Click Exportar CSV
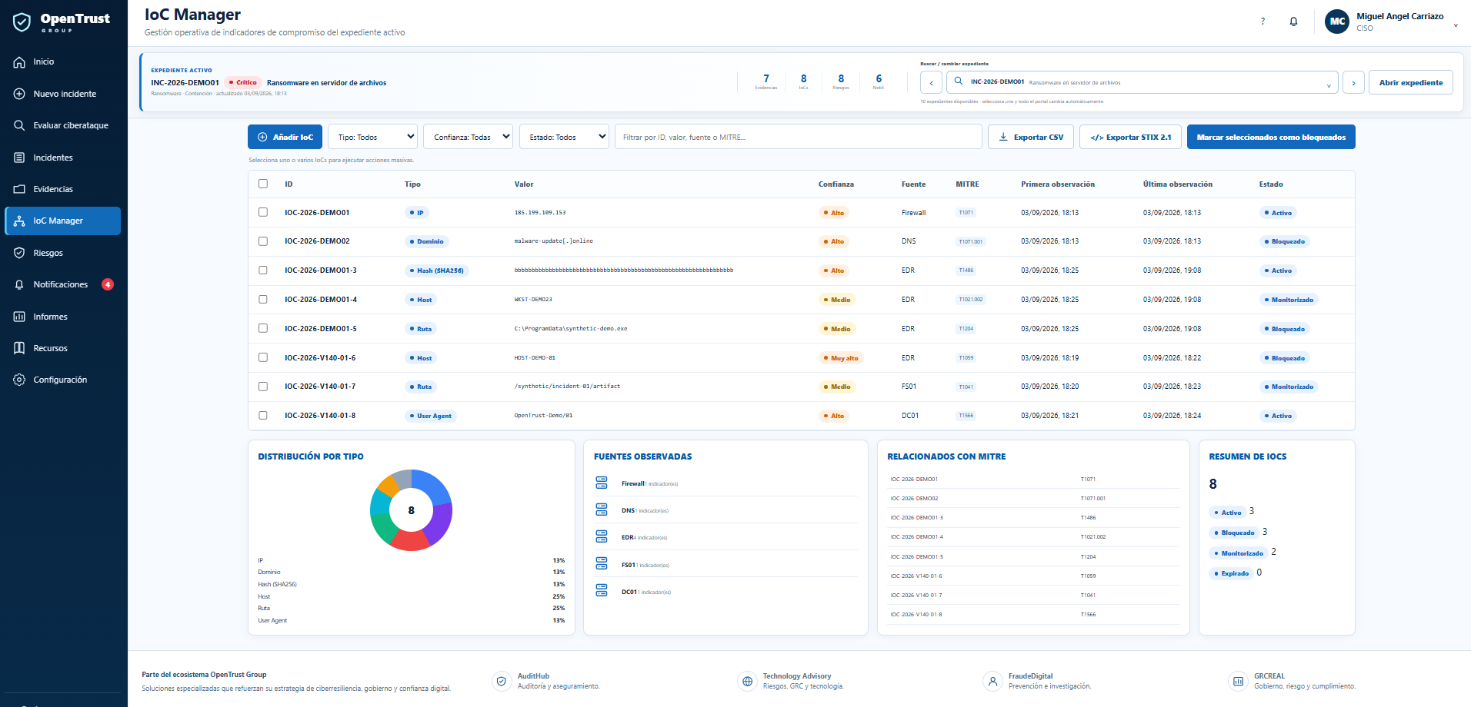This screenshot has height=707, width=1471. [x=1031, y=137]
